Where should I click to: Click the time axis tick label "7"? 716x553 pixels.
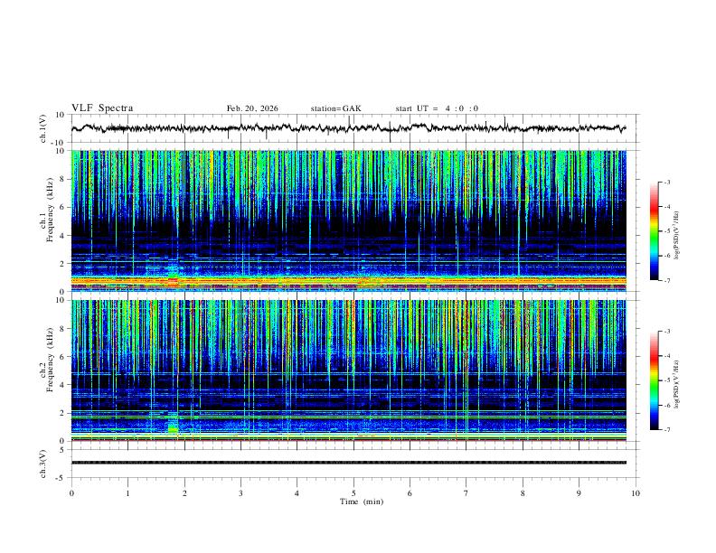pyautogui.click(x=466, y=493)
